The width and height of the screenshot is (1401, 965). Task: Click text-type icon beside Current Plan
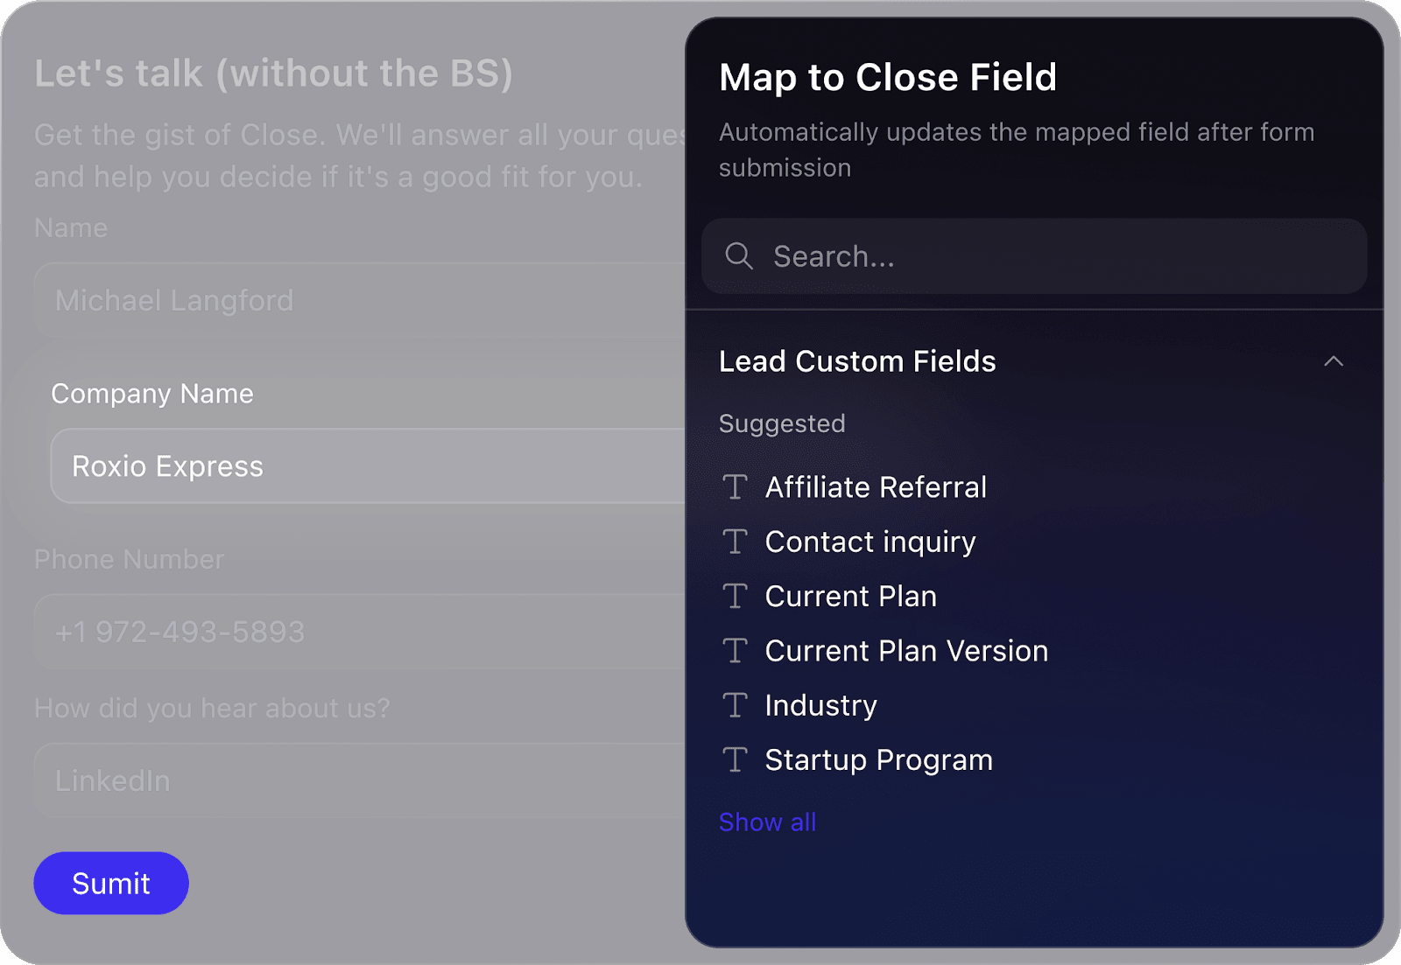tap(736, 597)
